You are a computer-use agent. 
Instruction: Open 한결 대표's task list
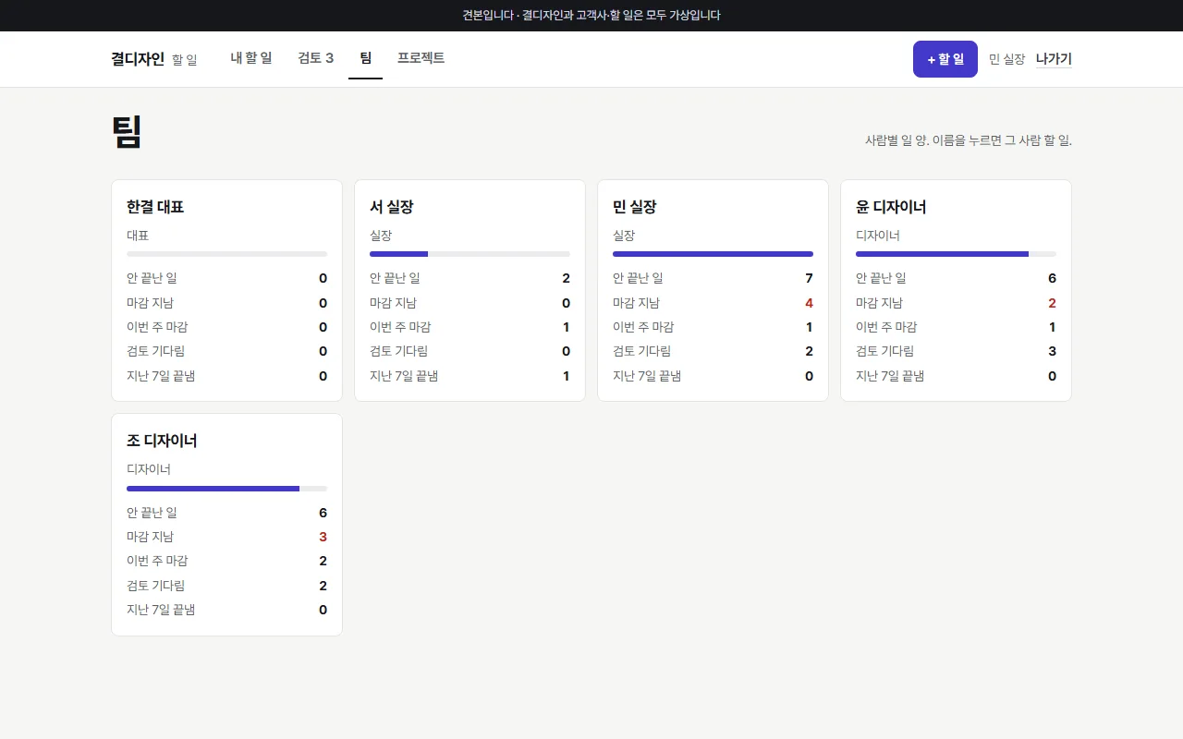click(x=155, y=207)
